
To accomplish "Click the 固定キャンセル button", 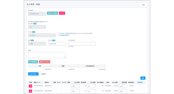I will [45, 62].
